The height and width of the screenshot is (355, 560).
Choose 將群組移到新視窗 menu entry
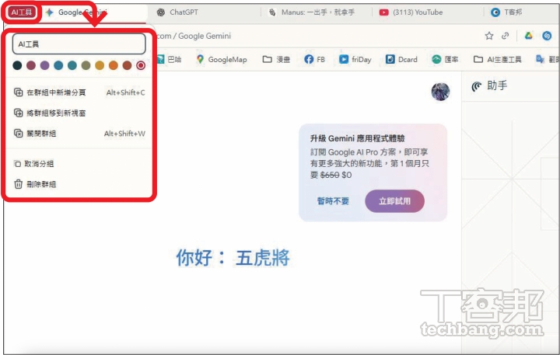[79, 113]
